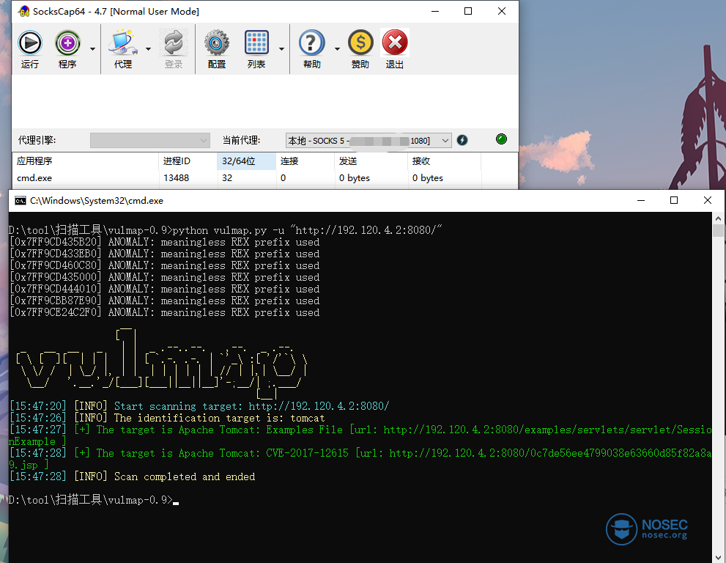
Task: Expand the arrow next to 程序
Action: [x=92, y=49]
